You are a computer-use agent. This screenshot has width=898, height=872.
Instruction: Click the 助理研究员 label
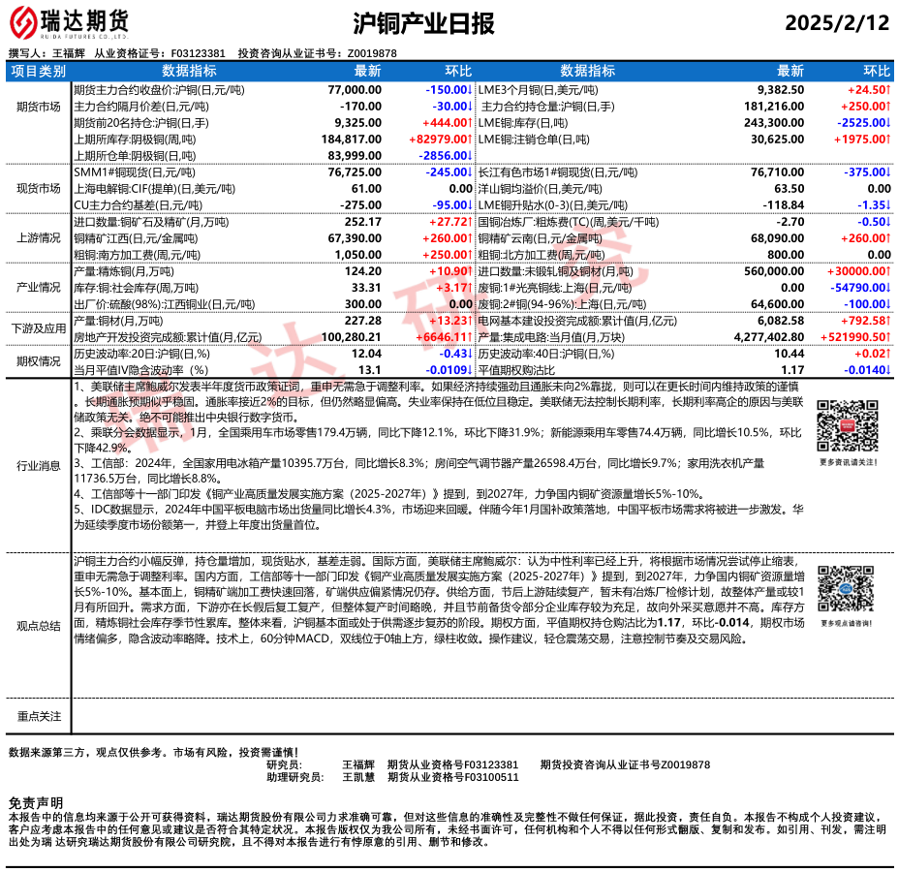coord(294,777)
